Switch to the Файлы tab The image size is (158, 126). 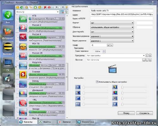47,122
